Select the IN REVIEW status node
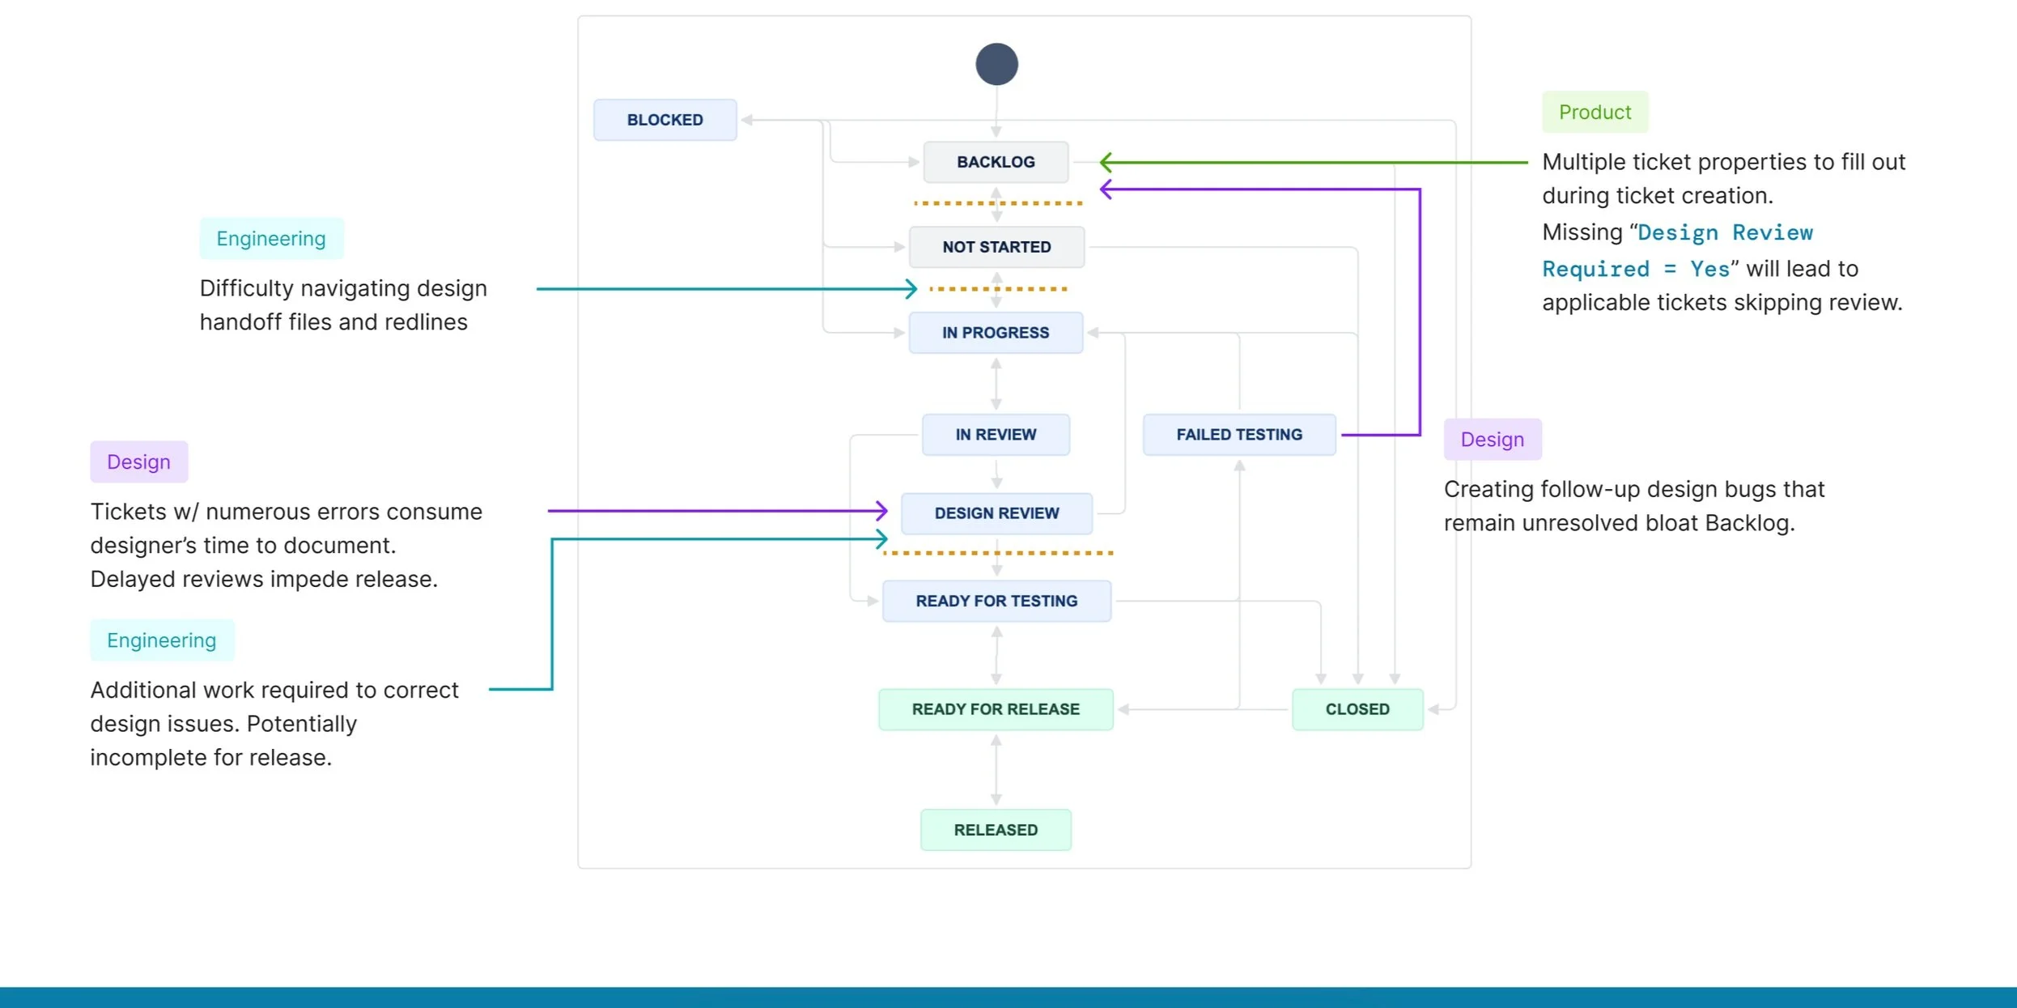 (x=996, y=435)
